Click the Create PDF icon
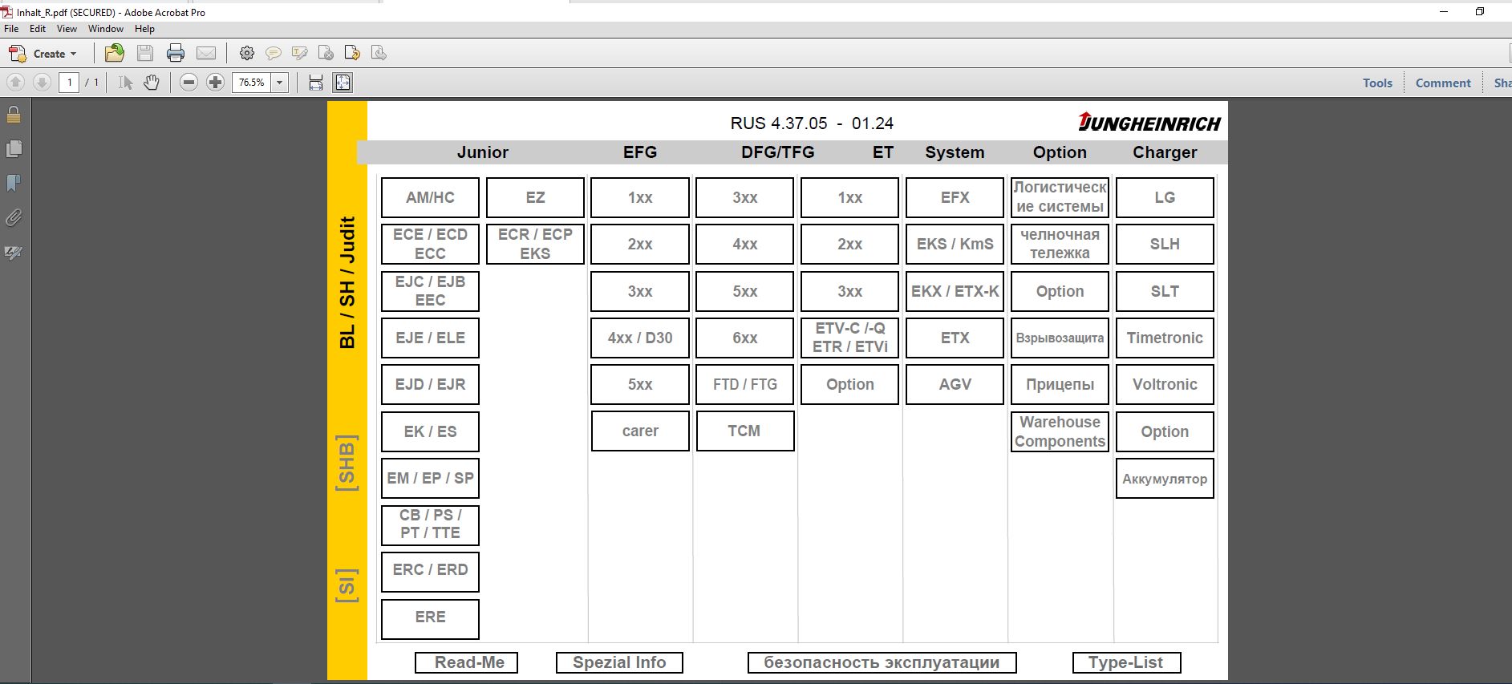This screenshot has width=1512, height=684. [x=17, y=54]
